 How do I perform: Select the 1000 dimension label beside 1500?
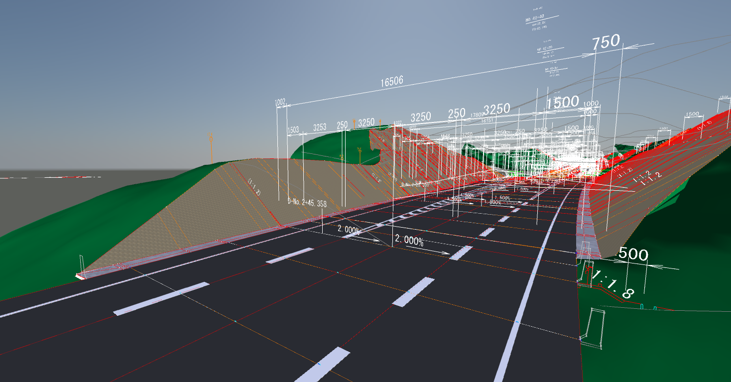click(x=591, y=104)
